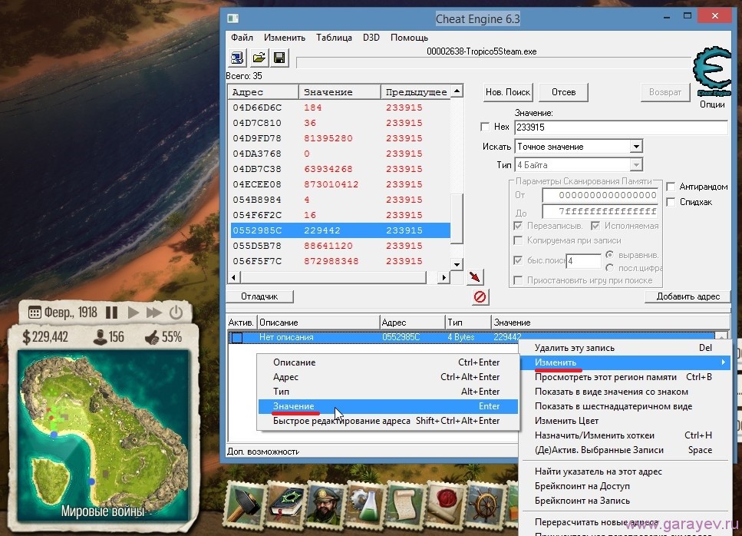Select Удалить эту запись context item
The image size is (742, 536).
625,348
